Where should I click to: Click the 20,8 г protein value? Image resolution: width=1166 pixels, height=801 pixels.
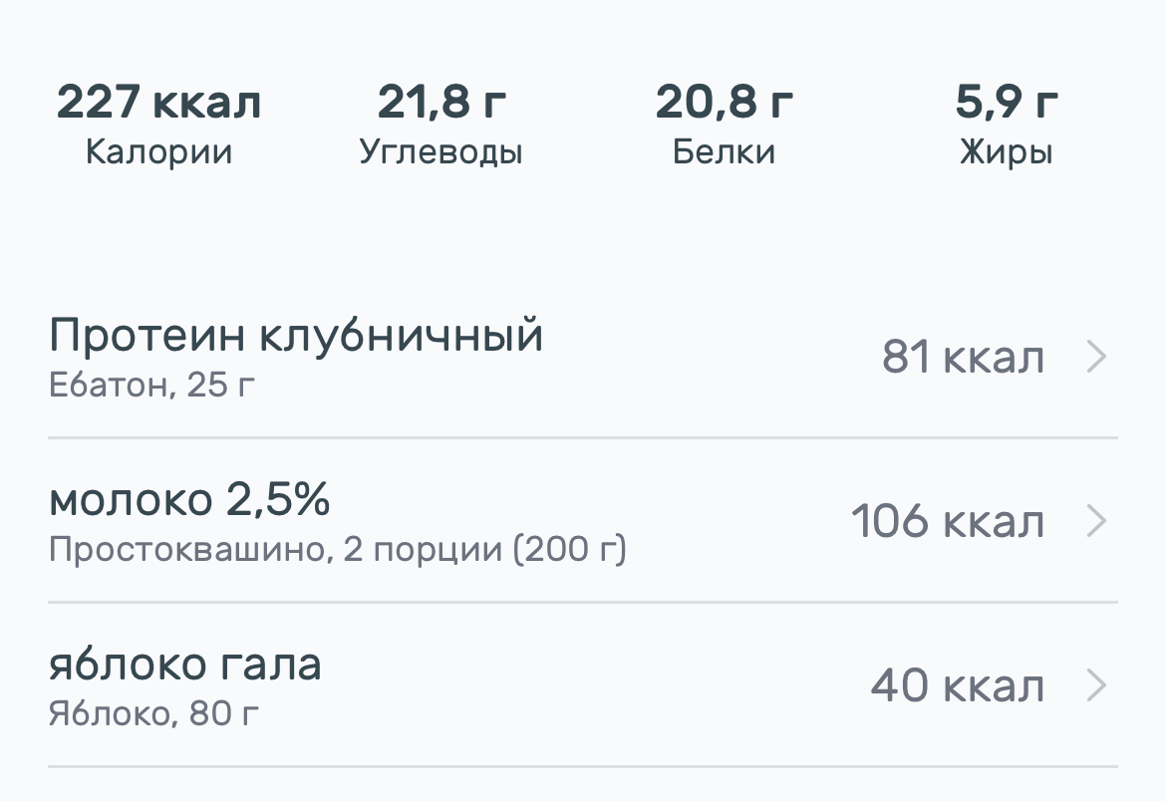(724, 102)
